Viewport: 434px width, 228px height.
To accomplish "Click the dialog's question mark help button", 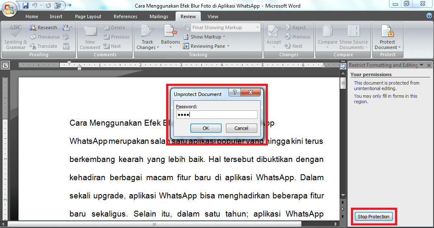I will [x=234, y=93].
